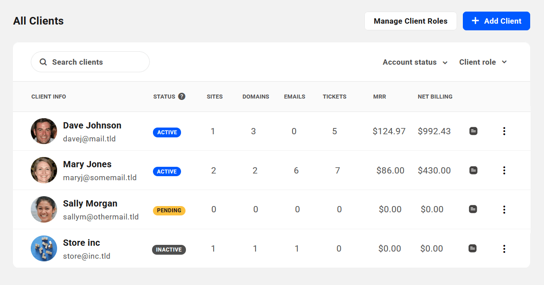
Task: Click the billing details icon for Dave Johnson
Action: (473, 131)
